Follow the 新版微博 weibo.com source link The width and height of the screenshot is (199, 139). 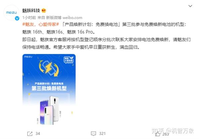[64, 18]
